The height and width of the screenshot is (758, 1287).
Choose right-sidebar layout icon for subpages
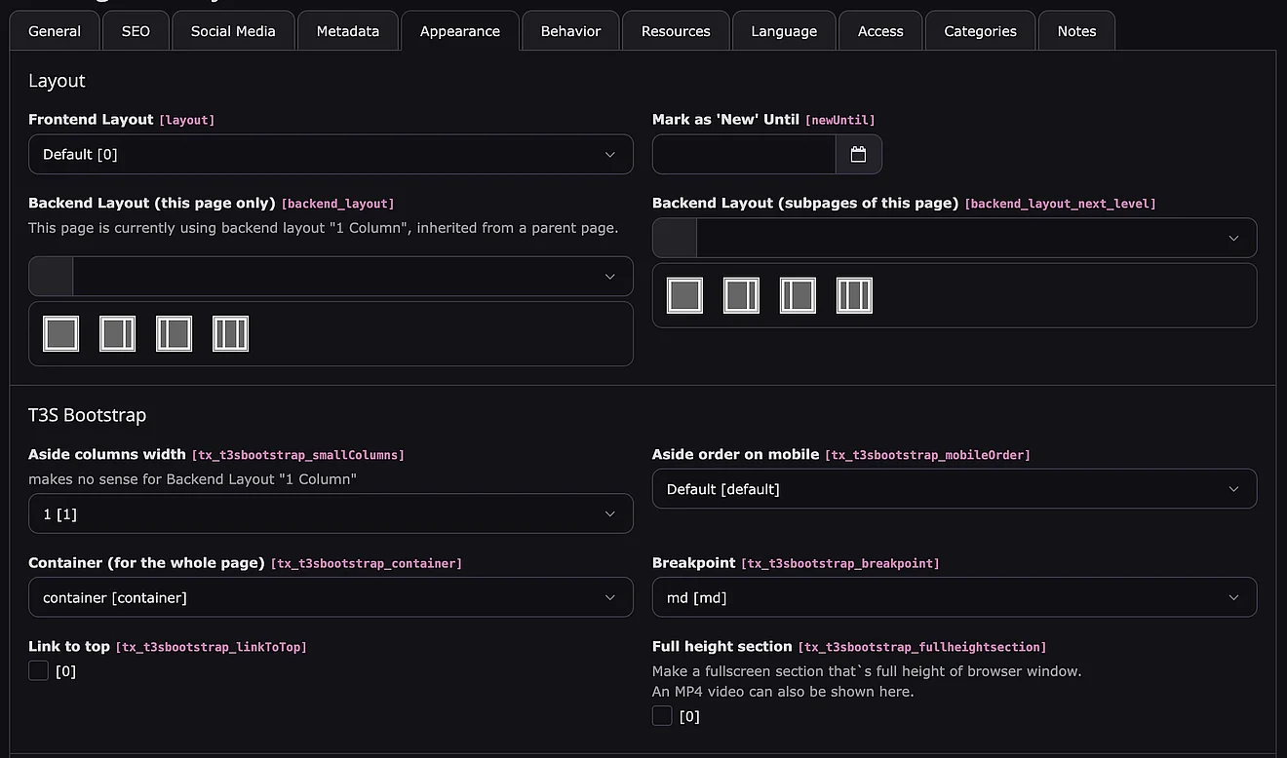(741, 295)
